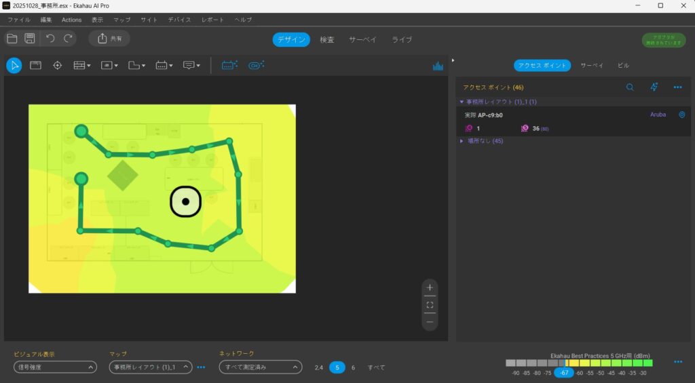Image resolution: width=695 pixels, height=383 pixels.
Task: Click the scale ruler tool
Action: click(x=35, y=65)
